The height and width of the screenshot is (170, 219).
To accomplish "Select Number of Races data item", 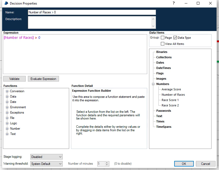I will tap(173, 95).
